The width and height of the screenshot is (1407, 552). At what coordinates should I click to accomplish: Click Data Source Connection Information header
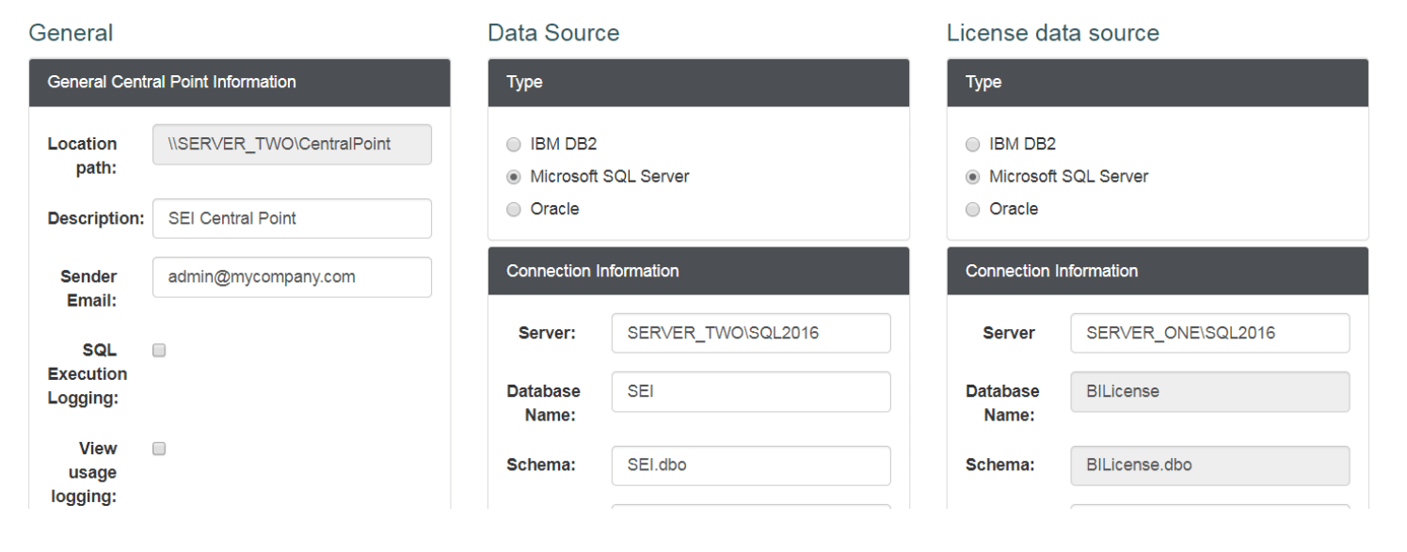coord(698,271)
